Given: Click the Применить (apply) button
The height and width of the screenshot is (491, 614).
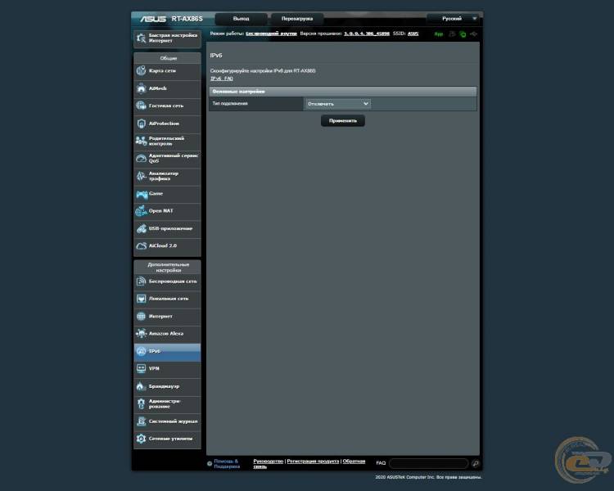Looking at the screenshot, I should tap(343, 120).
